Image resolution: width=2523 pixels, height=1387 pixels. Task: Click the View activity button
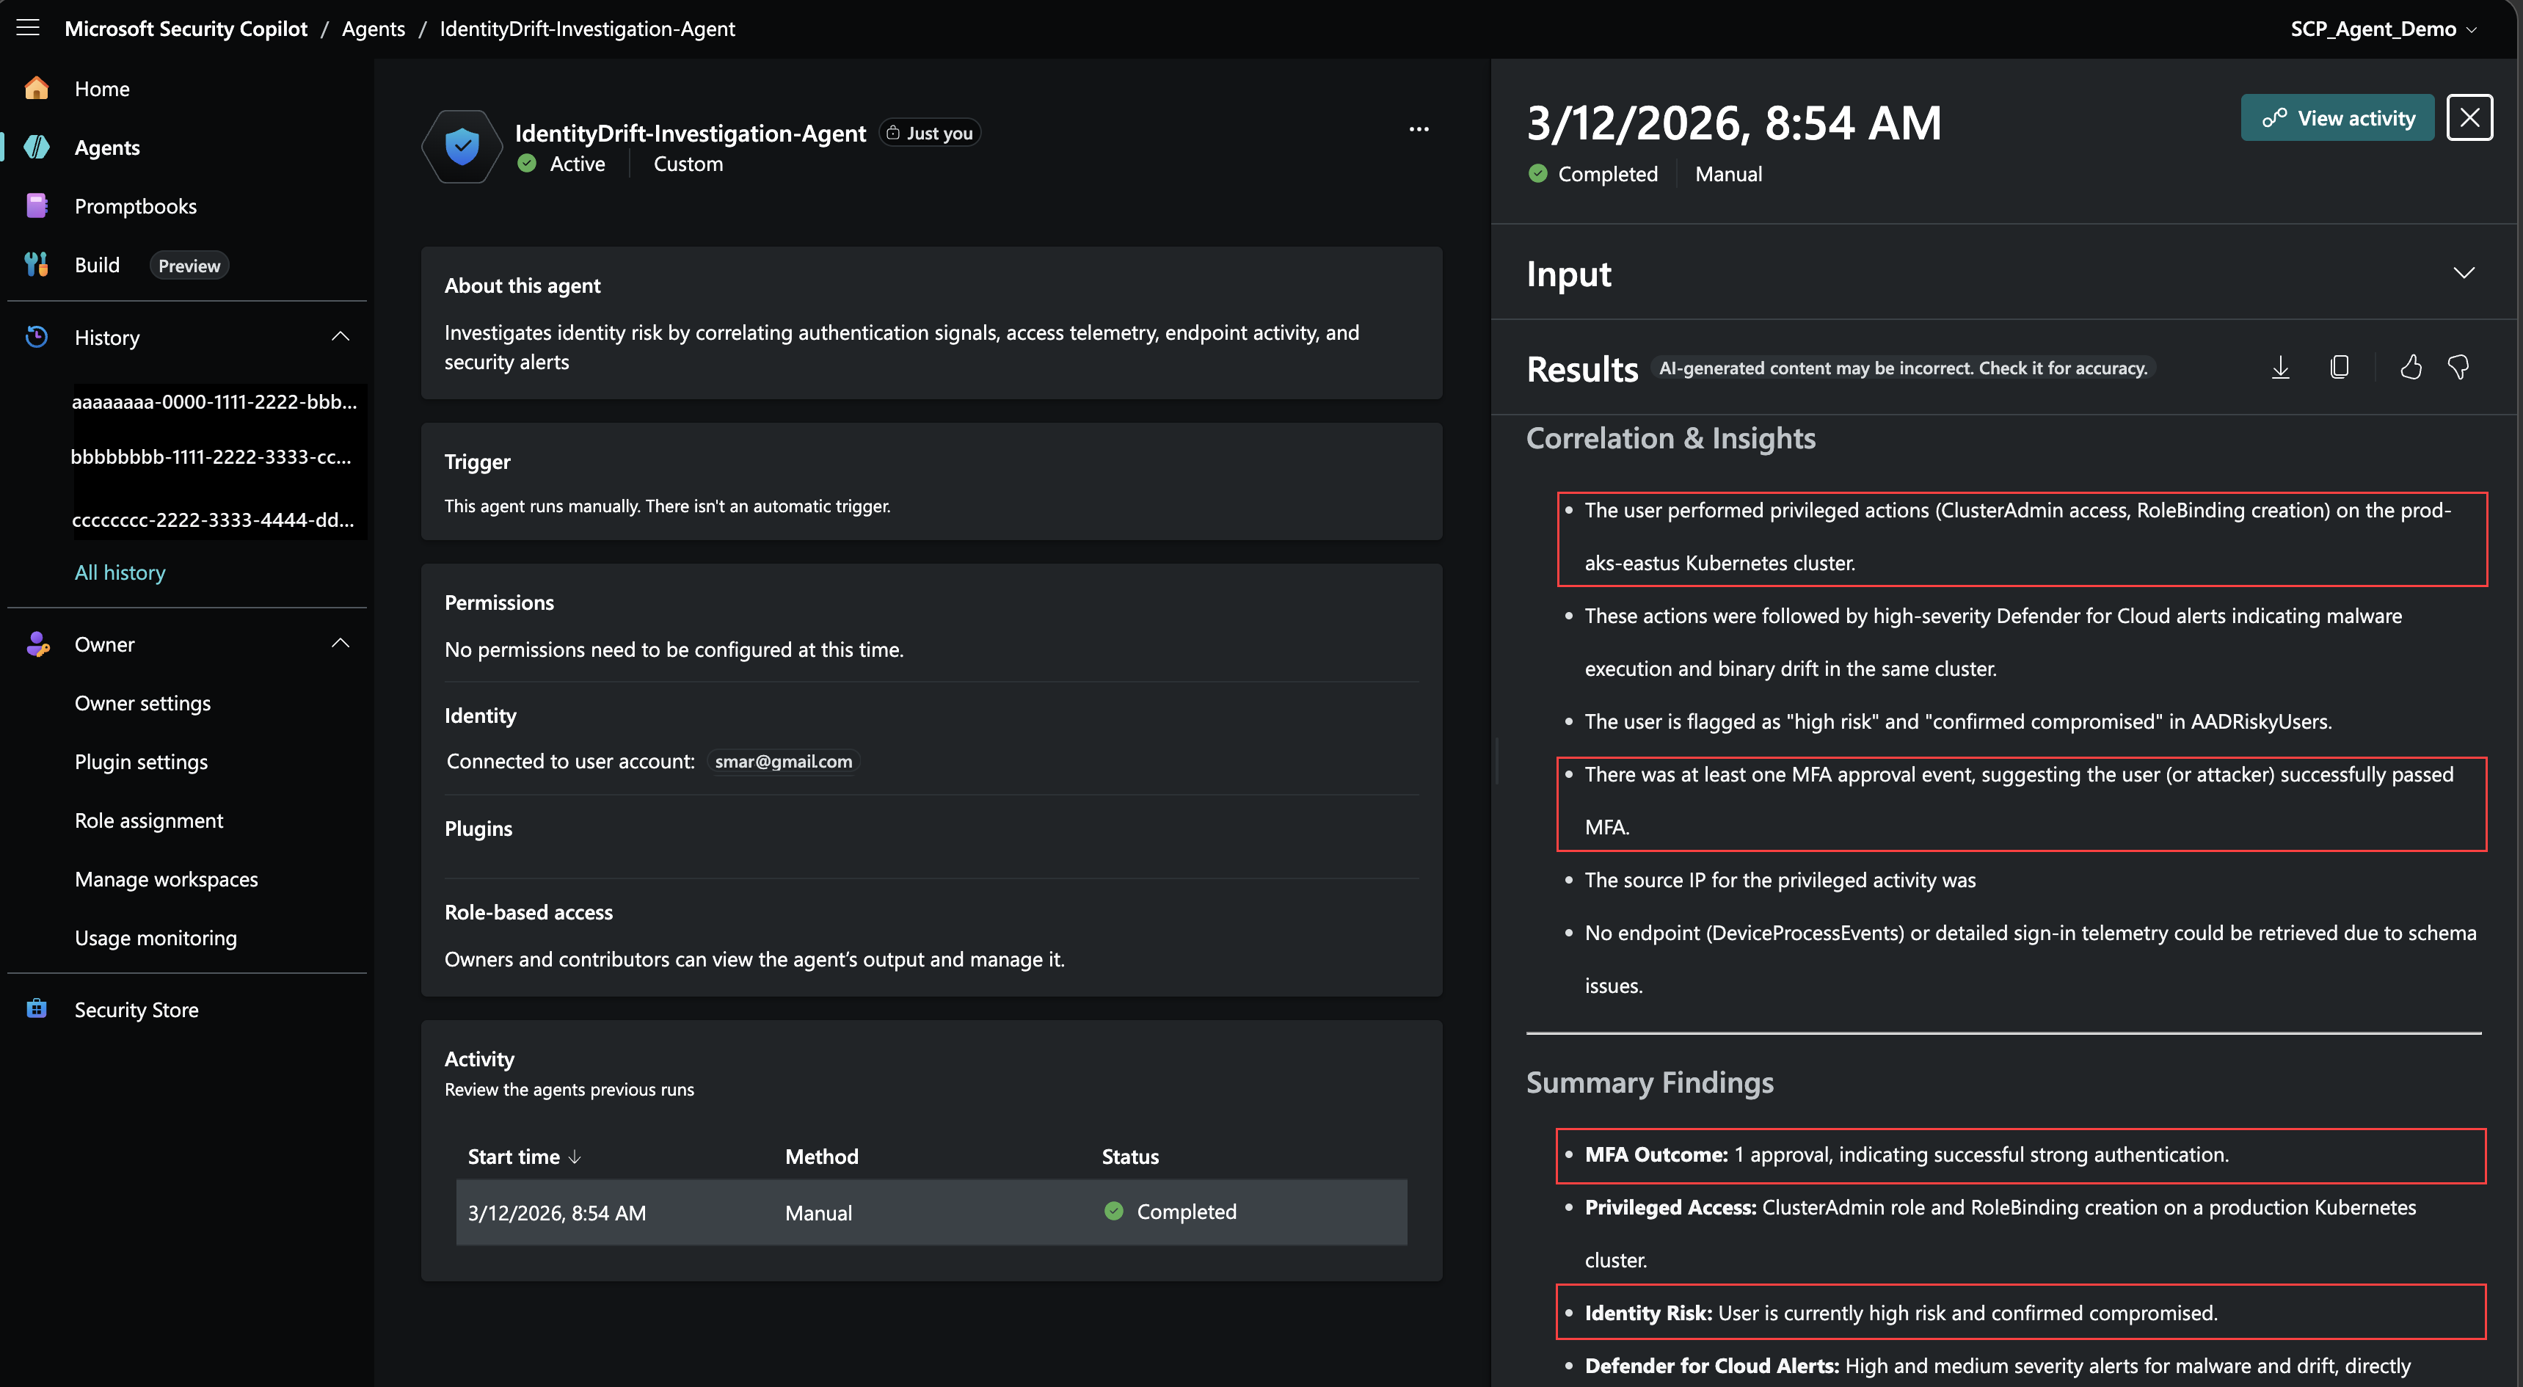pos(2337,117)
